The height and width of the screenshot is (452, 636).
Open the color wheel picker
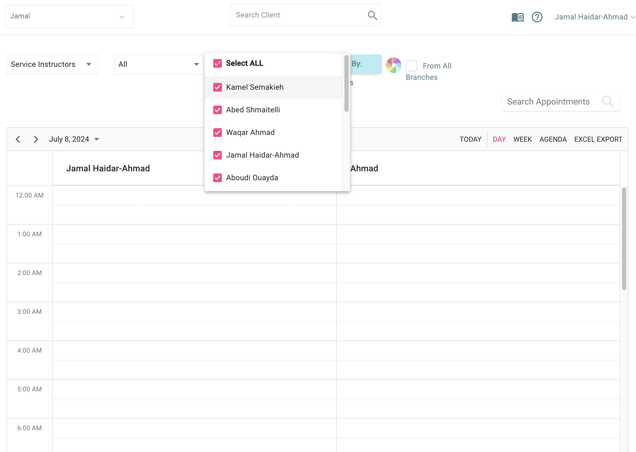click(x=393, y=65)
